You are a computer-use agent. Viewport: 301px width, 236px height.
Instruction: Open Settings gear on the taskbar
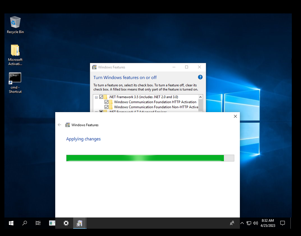pos(66,223)
